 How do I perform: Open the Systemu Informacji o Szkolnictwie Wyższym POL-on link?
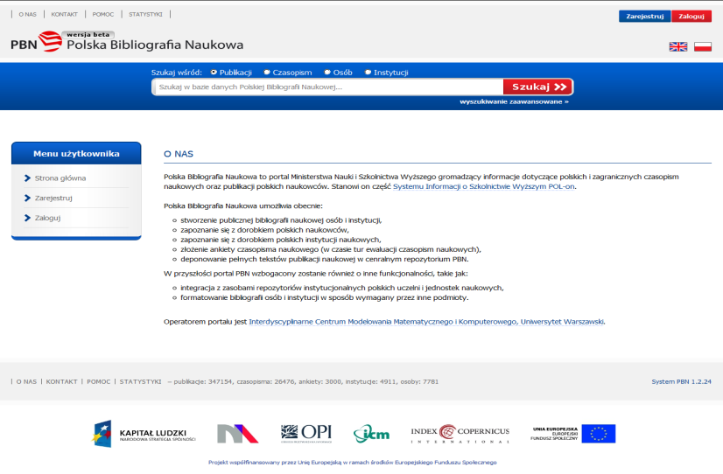484,186
